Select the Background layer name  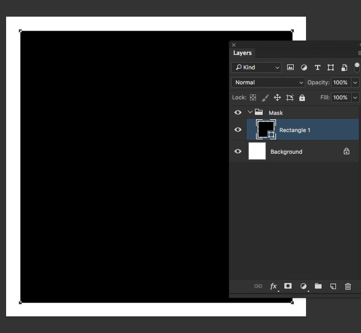tap(286, 152)
